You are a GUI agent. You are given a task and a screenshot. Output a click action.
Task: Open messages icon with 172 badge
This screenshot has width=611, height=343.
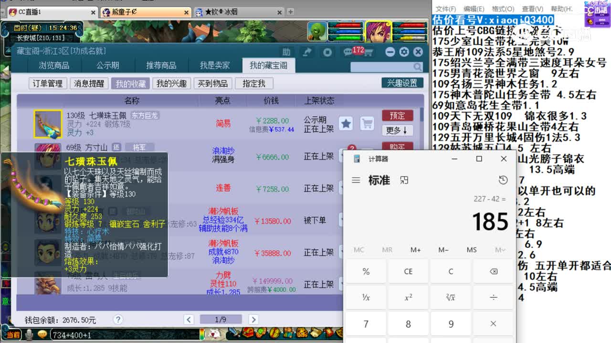[x=348, y=52]
